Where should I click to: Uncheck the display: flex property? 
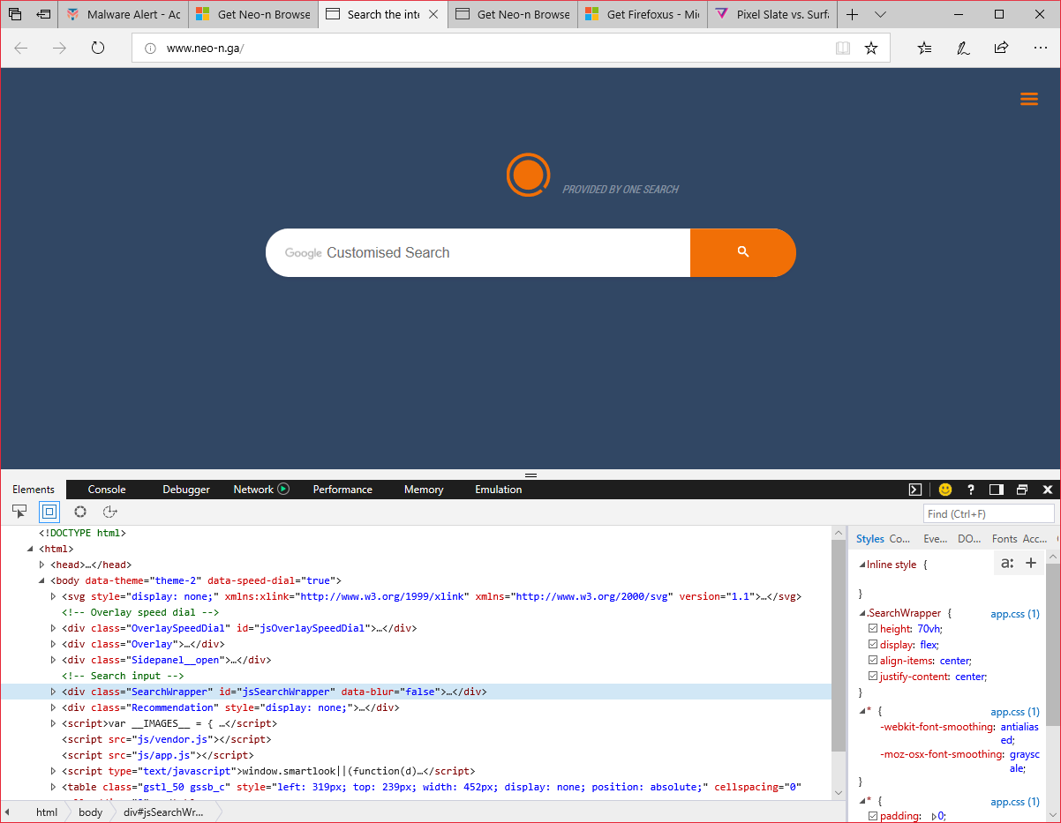coord(873,645)
